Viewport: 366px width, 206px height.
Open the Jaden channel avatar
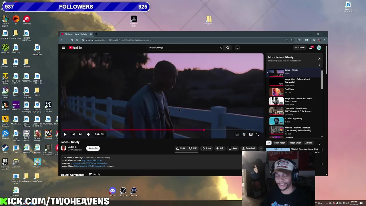[x=63, y=148]
